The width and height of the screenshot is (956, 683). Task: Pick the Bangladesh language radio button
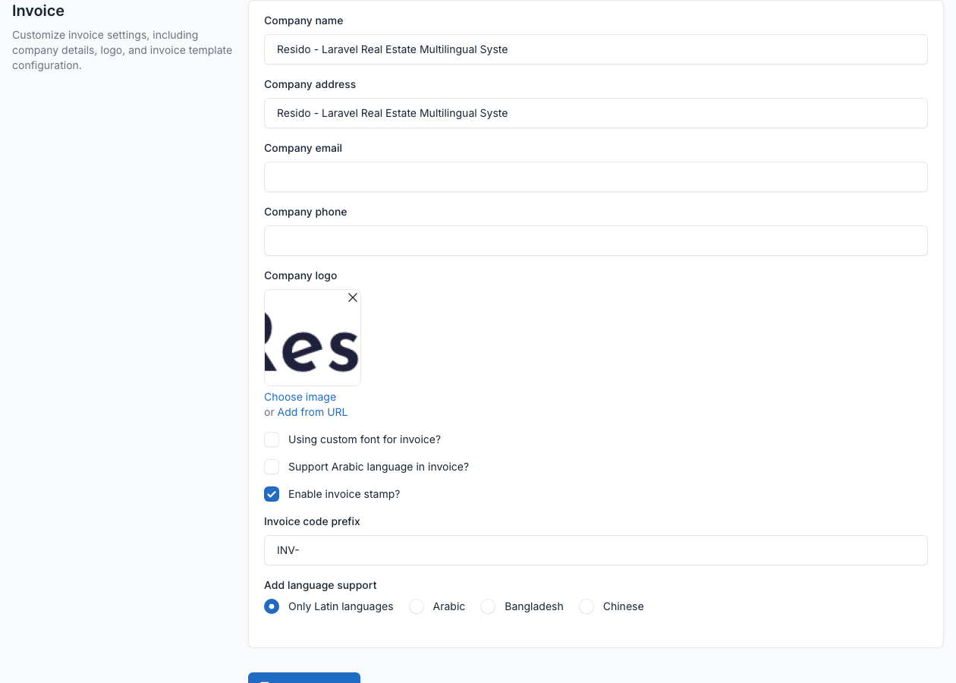pyautogui.click(x=488, y=606)
